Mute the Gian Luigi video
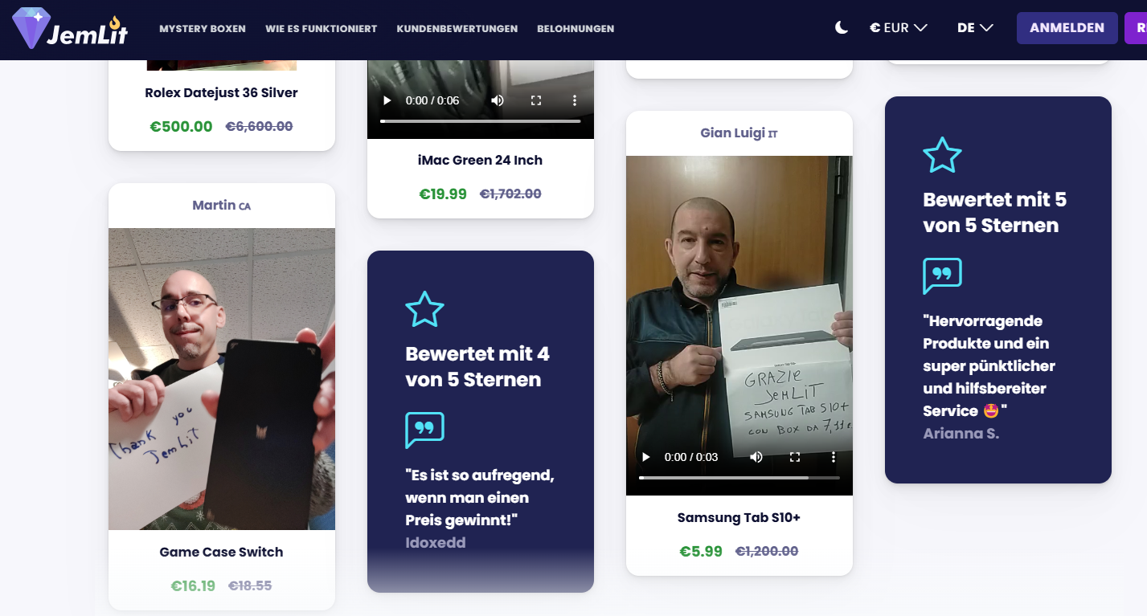 click(756, 457)
